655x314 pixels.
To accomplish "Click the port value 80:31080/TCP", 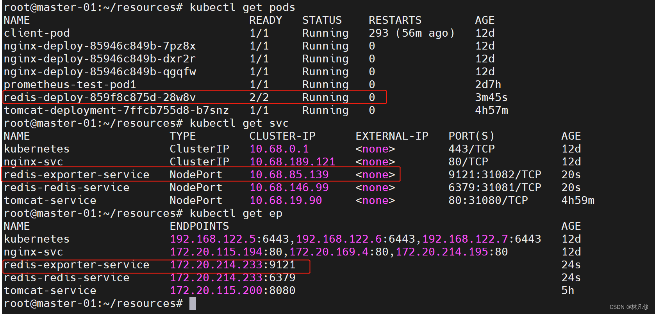I will coord(488,200).
